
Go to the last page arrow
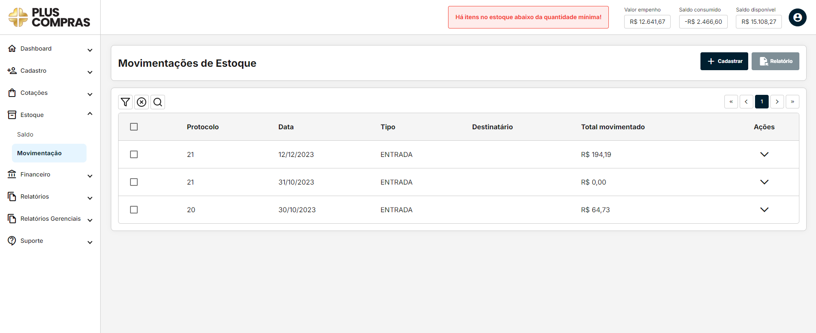coord(792,102)
